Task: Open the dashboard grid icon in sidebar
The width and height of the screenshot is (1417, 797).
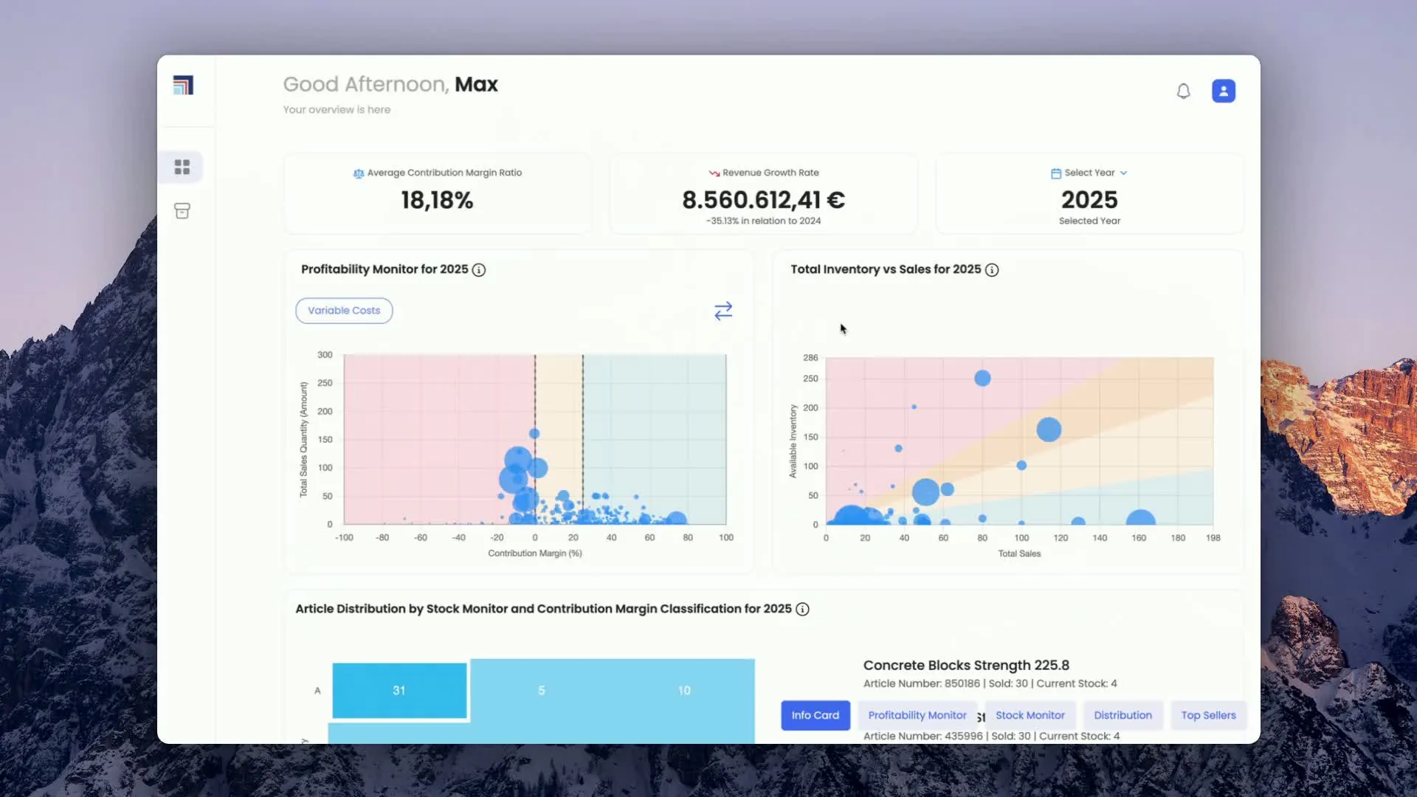Action: 182,167
